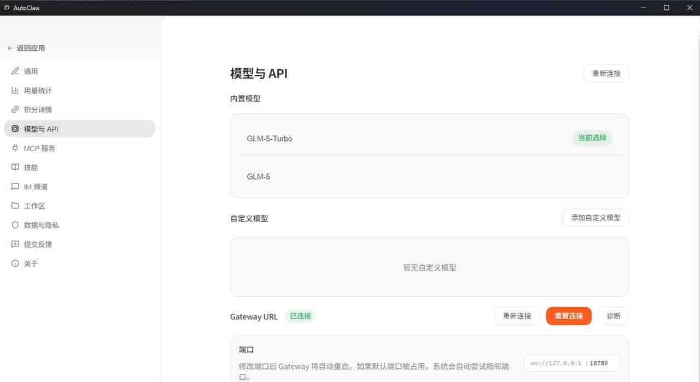Click the 当前选择 badge
This screenshot has height=382, width=700.
pos(592,138)
